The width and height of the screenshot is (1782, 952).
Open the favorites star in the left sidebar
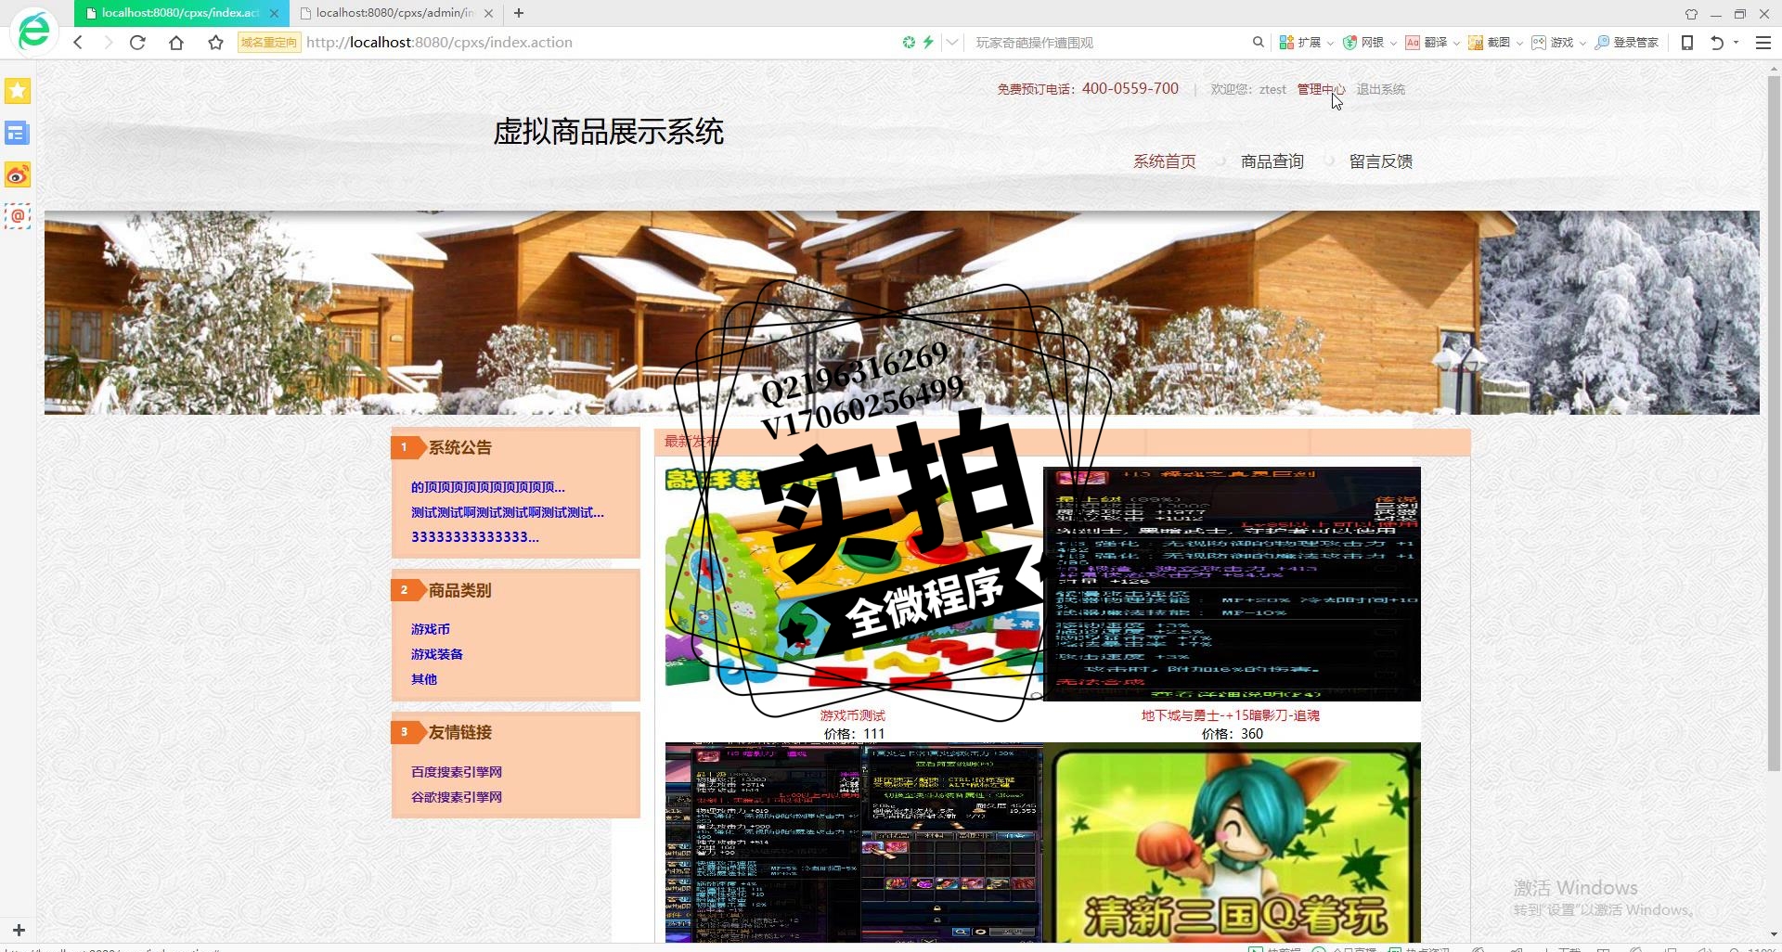pos(18,91)
